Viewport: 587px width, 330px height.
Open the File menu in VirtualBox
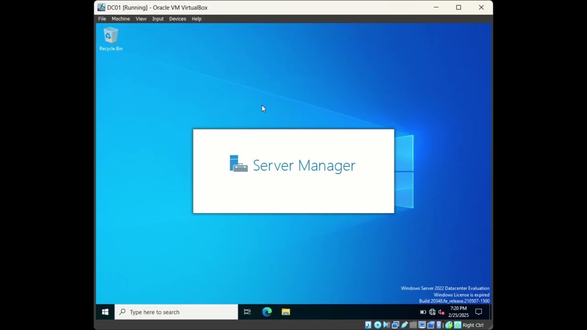pyautogui.click(x=102, y=19)
